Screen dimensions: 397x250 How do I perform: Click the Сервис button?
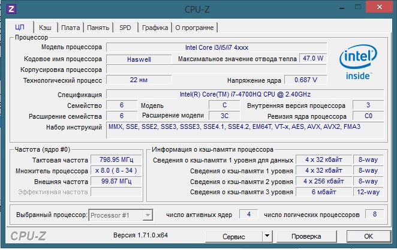click(234, 236)
